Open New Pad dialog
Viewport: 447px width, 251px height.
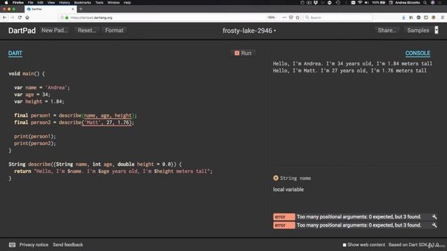click(54, 31)
